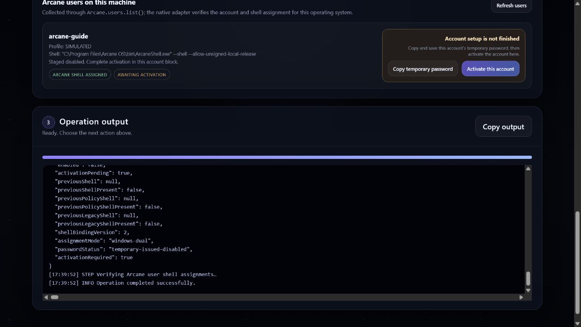Select the ARCANE SHELL ASSIGNED badge
581x327 pixels.
80,74
